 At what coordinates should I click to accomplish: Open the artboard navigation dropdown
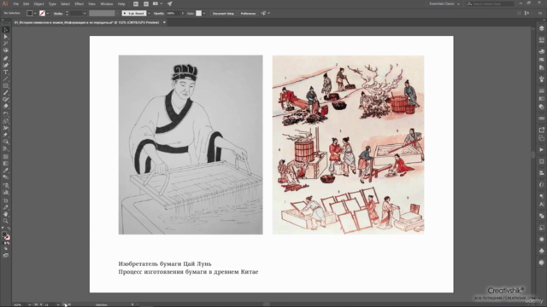(x=58, y=304)
